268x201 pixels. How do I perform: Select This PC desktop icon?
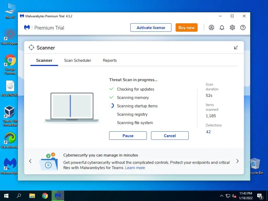click(10, 11)
